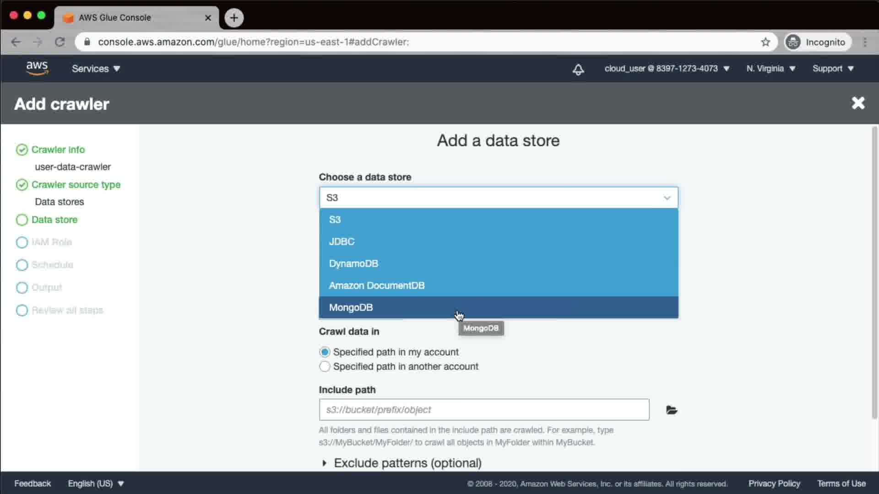
Task: Open the N. Virginia region dropdown
Action: pyautogui.click(x=770, y=69)
